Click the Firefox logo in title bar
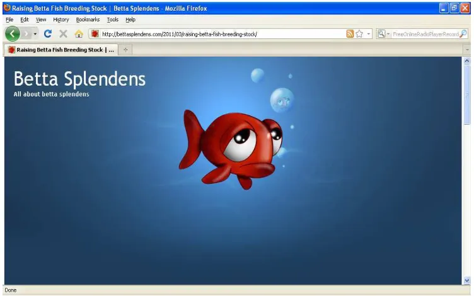 (7, 8)
